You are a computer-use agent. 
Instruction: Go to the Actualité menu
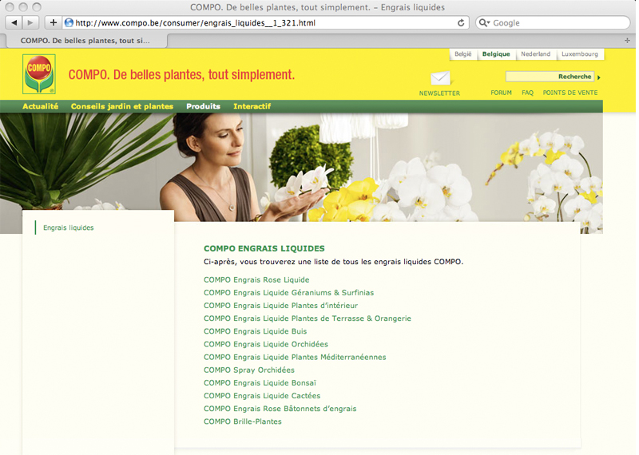pos(40,106)
